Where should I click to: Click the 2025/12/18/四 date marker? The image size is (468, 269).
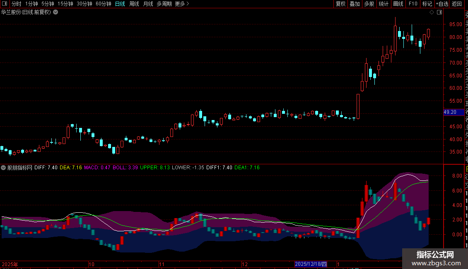[x=311, y=264]
